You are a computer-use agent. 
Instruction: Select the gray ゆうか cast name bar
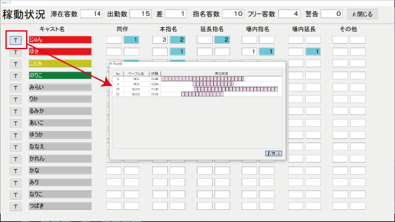tap(60, 135)
